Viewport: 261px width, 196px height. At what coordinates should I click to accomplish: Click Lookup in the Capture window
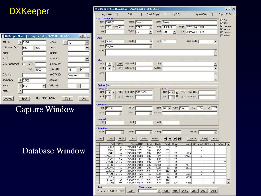pyautogui.click(x=8, y=99)
